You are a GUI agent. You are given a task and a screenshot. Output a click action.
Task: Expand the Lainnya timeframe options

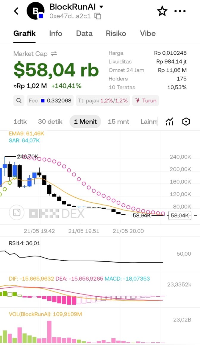(x=149, y=121)
